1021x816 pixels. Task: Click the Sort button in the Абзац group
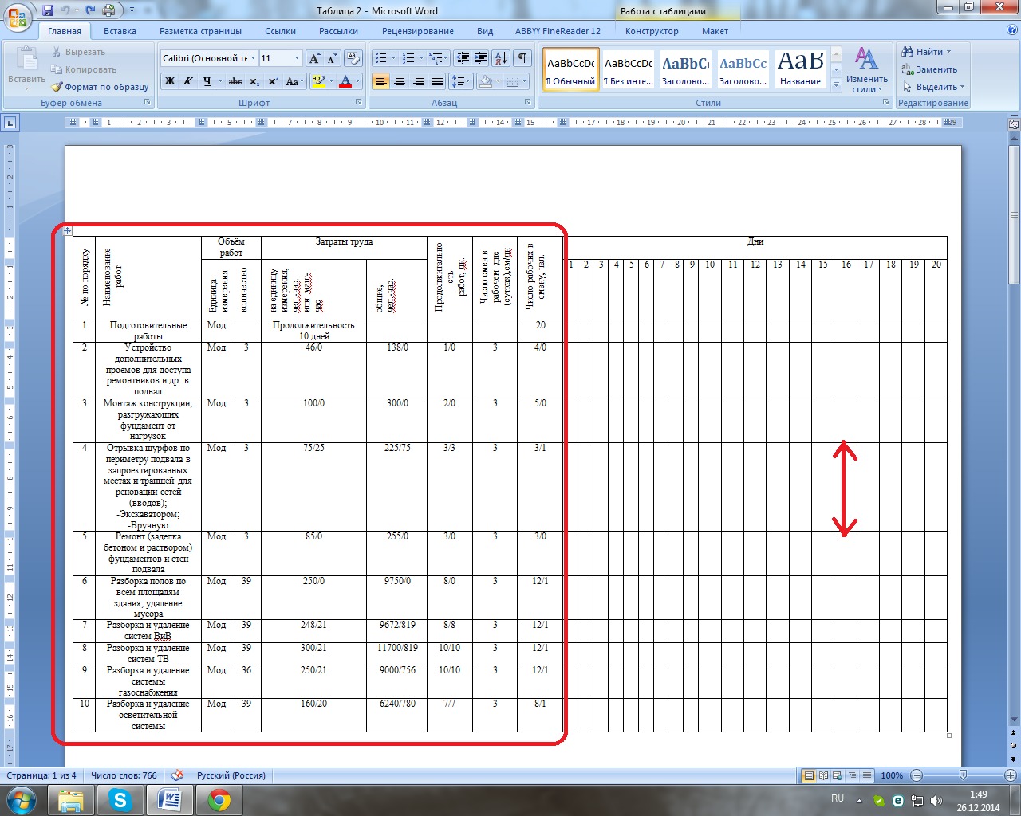(500, 58)
